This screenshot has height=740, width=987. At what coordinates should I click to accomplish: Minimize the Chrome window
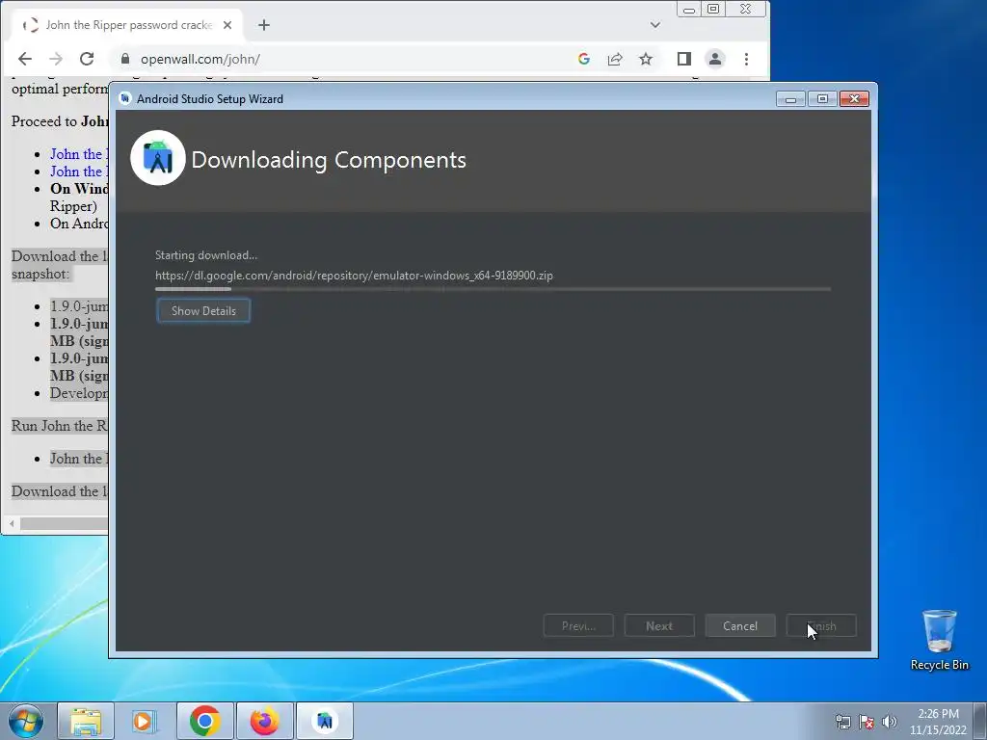pyautogui.click(x=689, y=10)
